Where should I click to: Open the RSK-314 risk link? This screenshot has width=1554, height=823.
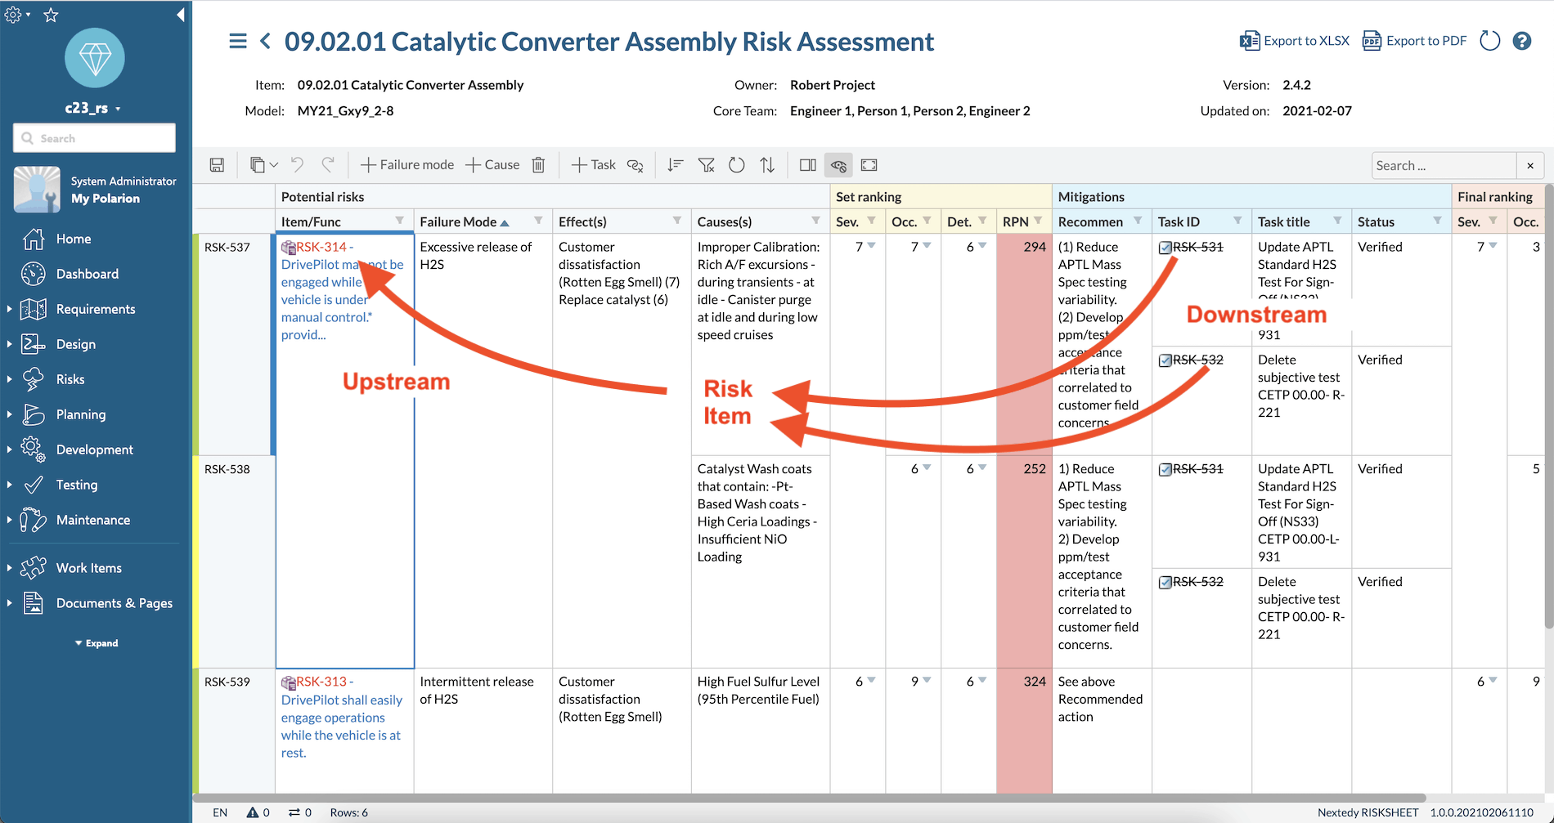[321, 247]
